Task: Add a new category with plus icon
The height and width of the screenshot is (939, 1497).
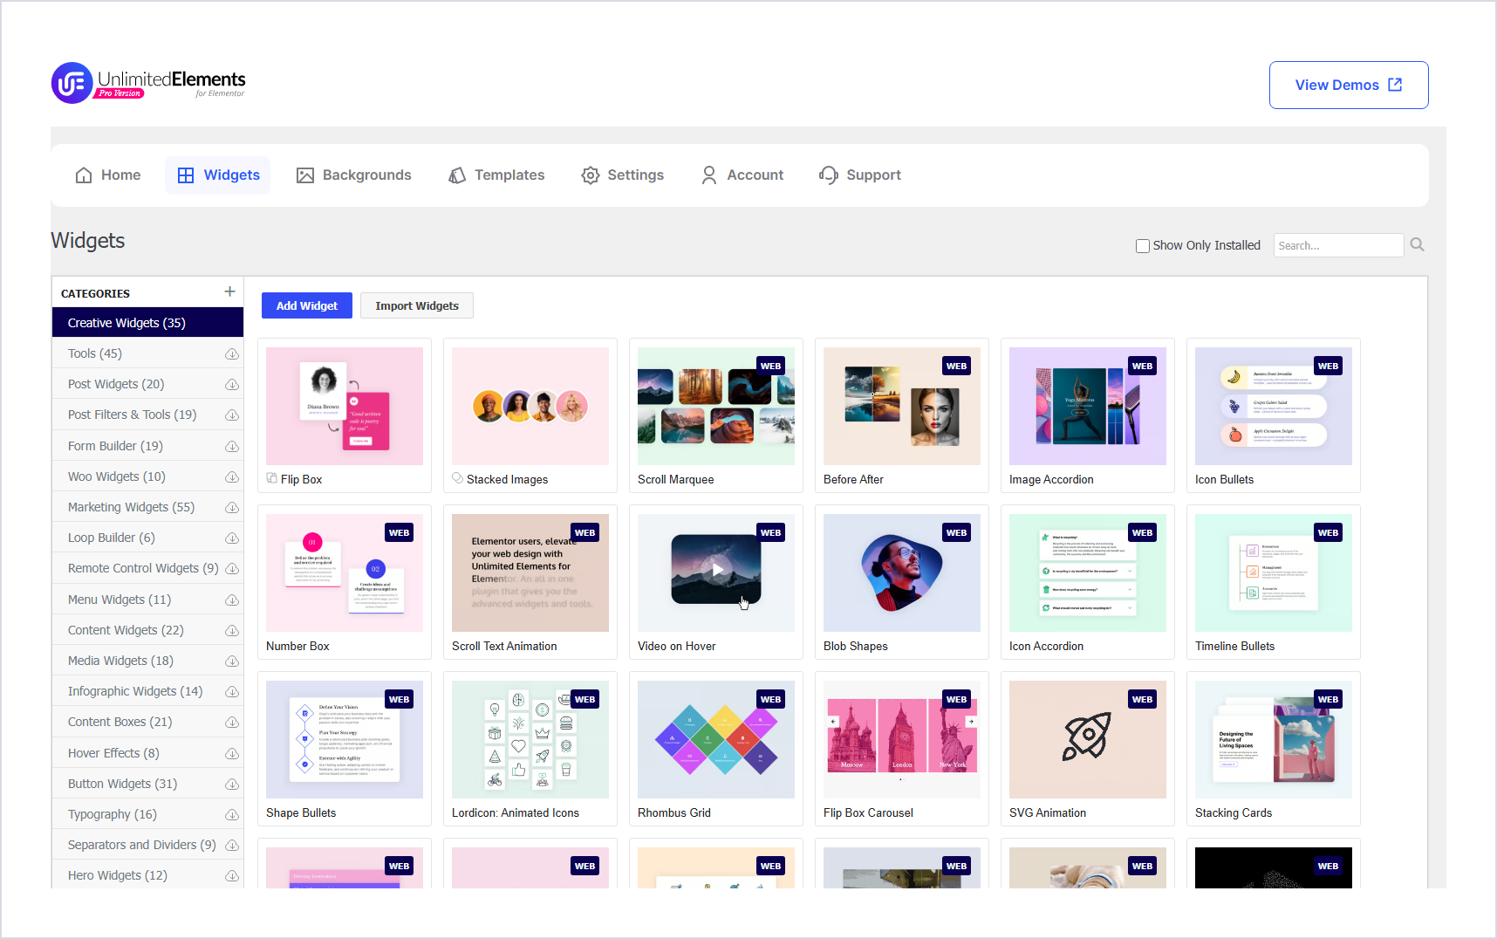Action: 229,291
